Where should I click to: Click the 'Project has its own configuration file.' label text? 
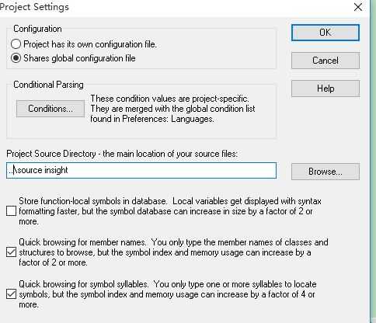click(x=90, y=44)
